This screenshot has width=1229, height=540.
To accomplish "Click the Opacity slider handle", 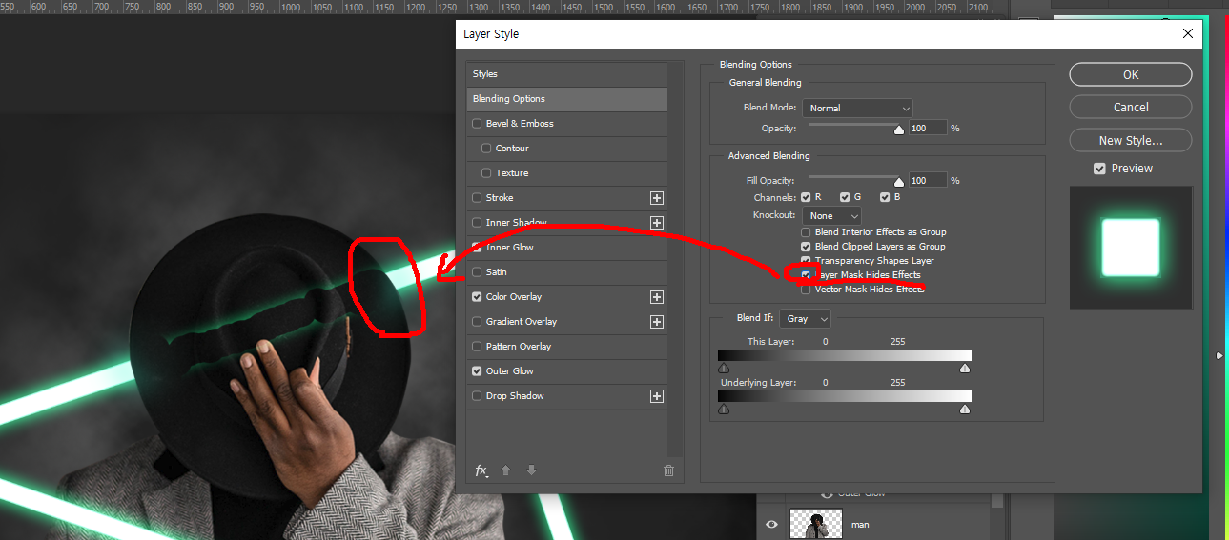I will [x=898, y=131].
